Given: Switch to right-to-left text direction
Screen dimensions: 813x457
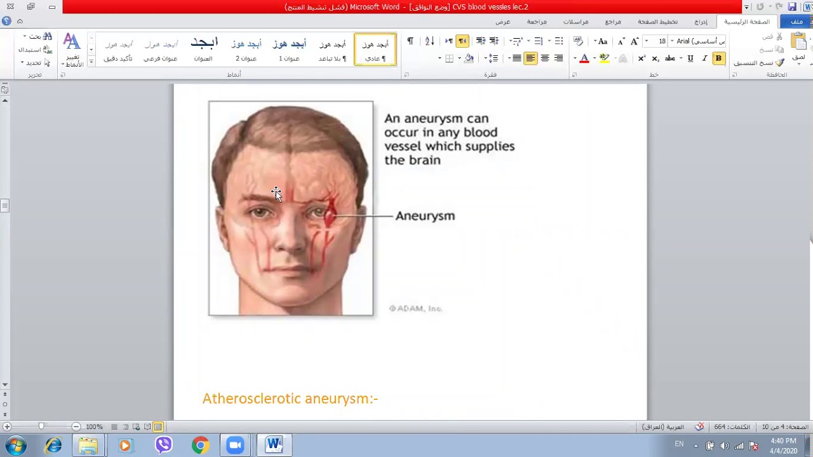Looking at the screenshot, I should pyautogui.click(x=462, y=41).
